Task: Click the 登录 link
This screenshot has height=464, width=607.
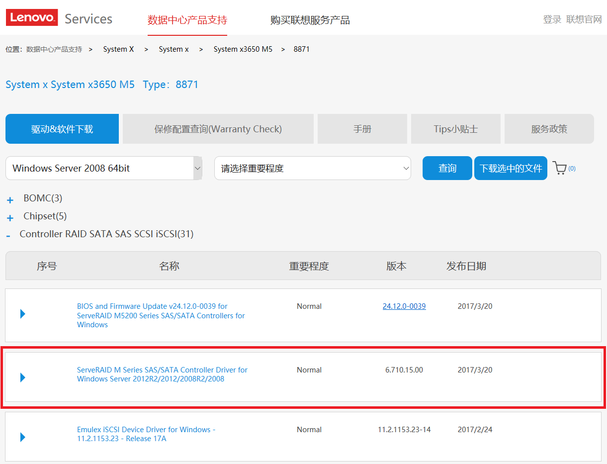Action: [x=552, y=19]
